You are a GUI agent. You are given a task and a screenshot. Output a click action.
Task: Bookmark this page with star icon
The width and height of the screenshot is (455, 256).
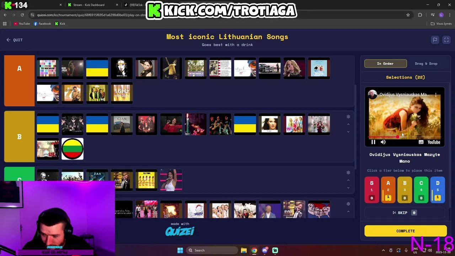click(408, 15)
